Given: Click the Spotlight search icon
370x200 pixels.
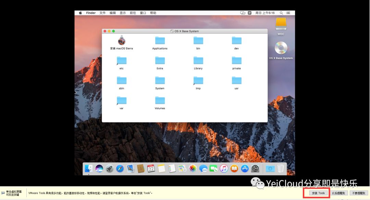Looking at the screenshot, I should 281,13.
